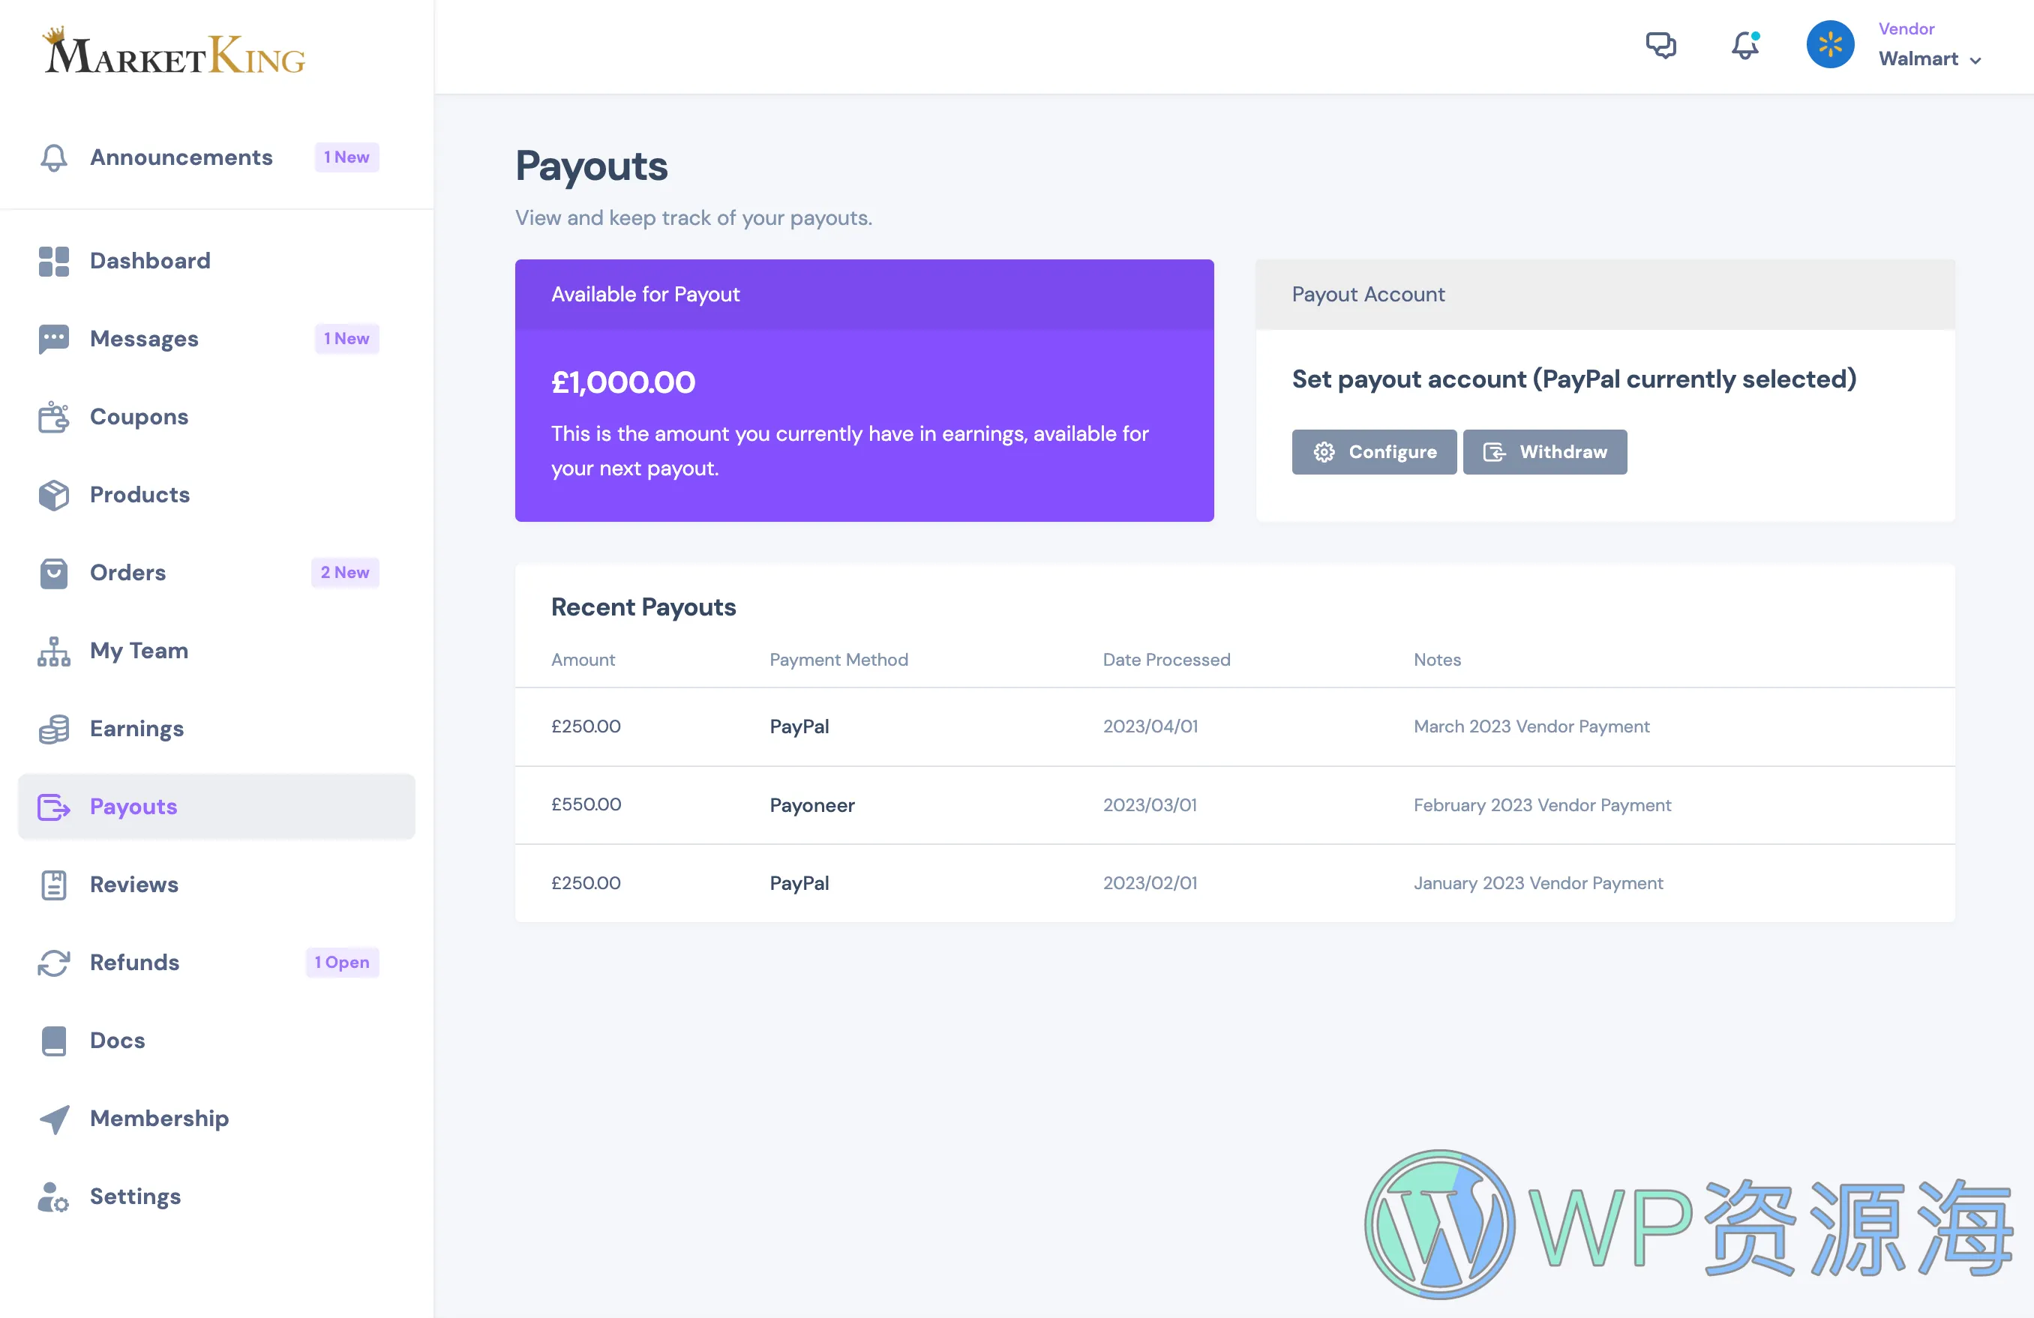Click the Membership sidebar link
This screenshot has height=1318, width=2034.
point(160,1118)
